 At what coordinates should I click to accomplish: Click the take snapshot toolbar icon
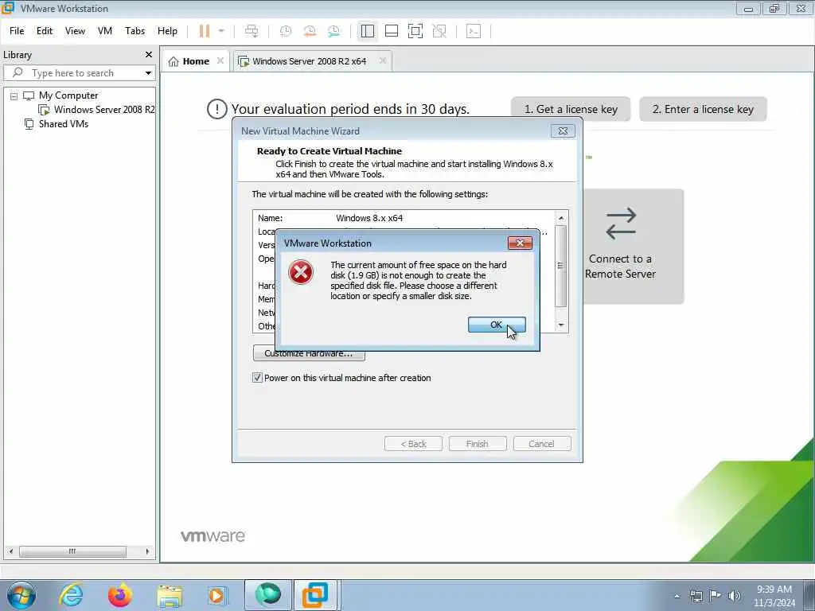tap(286, 31)
